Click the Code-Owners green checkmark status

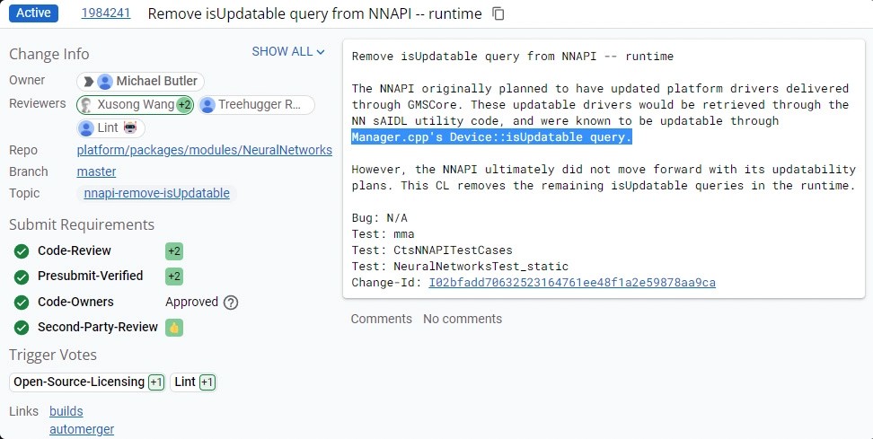(x=22, y=303)
